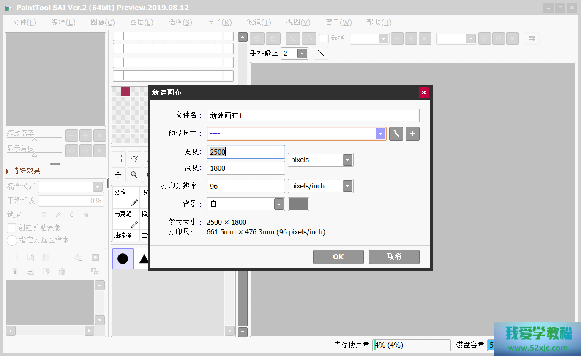
Task: Click OK to create the canvas
Action: tap(338, 257)
